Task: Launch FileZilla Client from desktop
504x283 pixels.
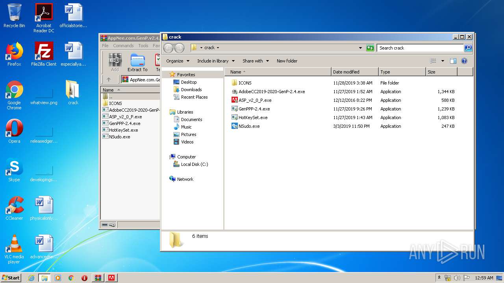Action: tap(44, 54)
